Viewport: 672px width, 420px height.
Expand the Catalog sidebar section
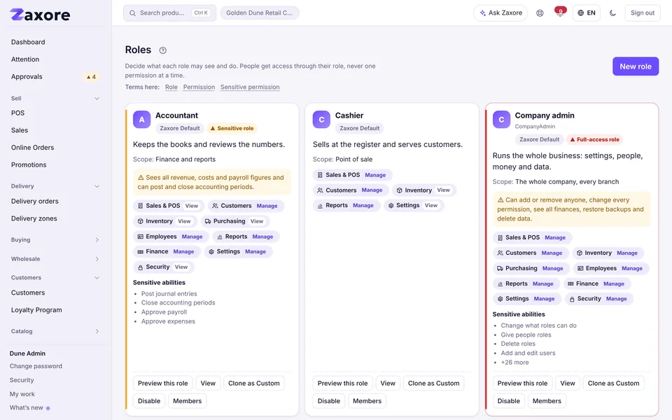[x=55, y=331]
